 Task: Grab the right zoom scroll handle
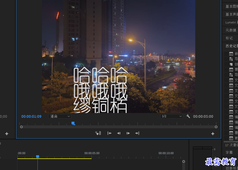(216, 127)
